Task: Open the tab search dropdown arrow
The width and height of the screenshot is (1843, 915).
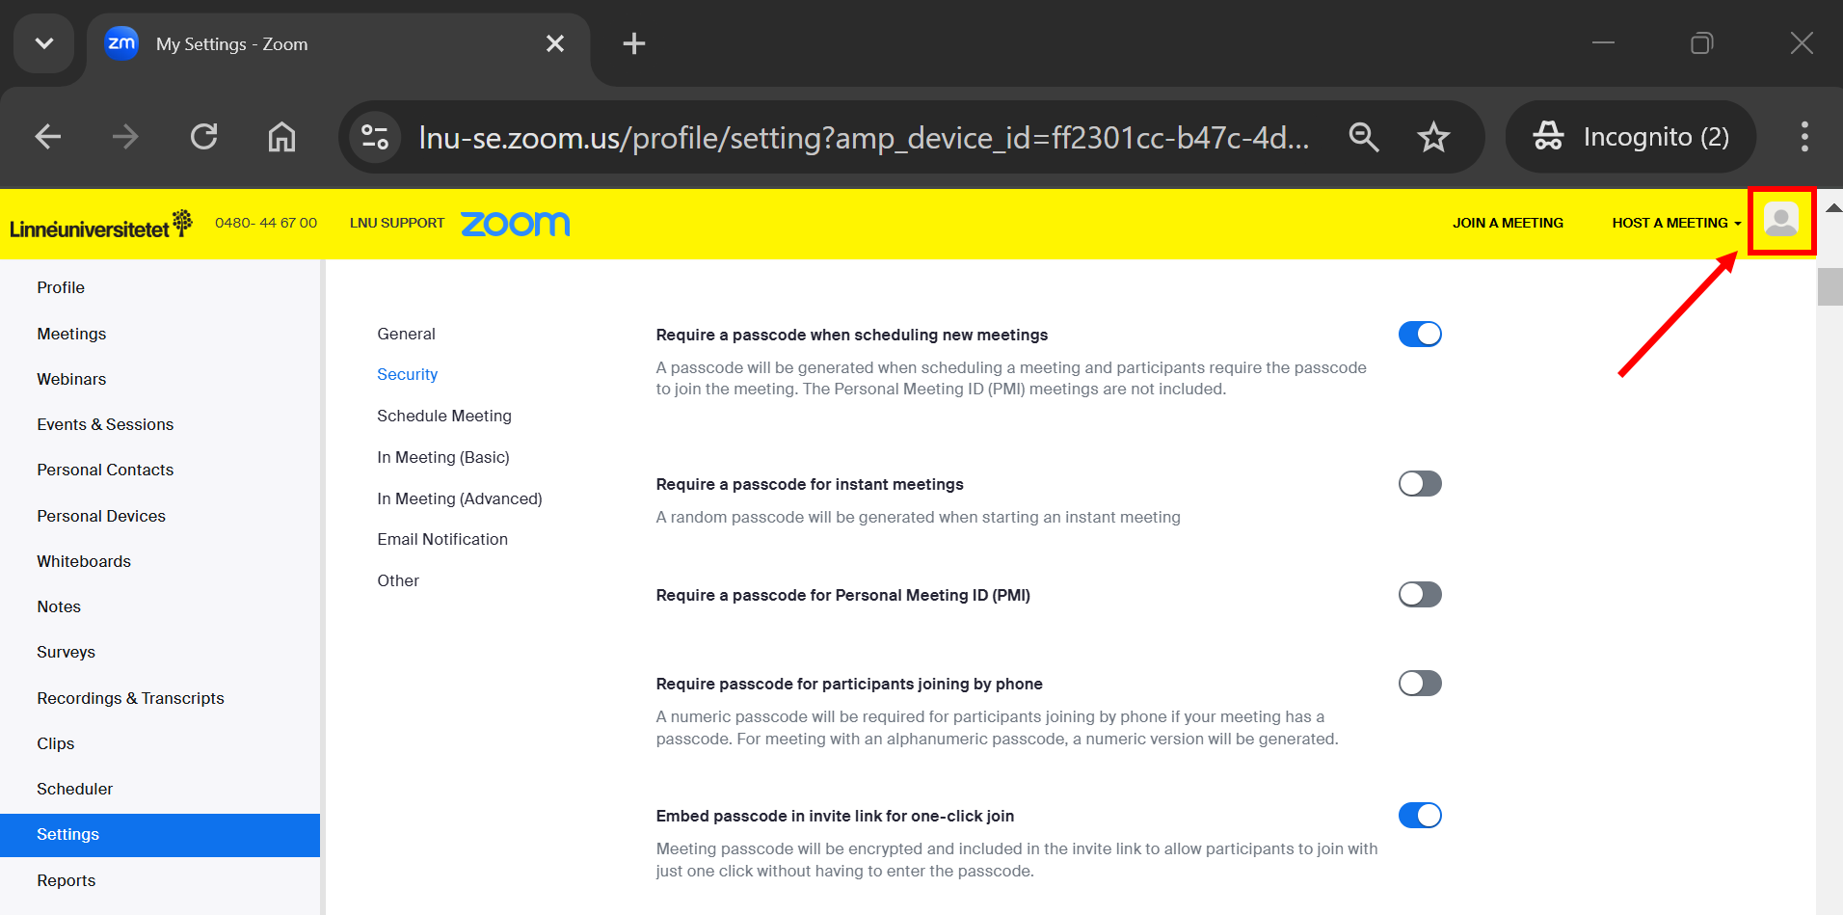Action: [x=44, y=43]
